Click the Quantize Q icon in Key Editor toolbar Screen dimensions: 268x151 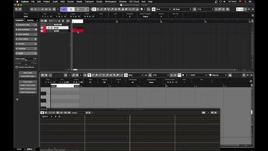(x=150, y=75)
